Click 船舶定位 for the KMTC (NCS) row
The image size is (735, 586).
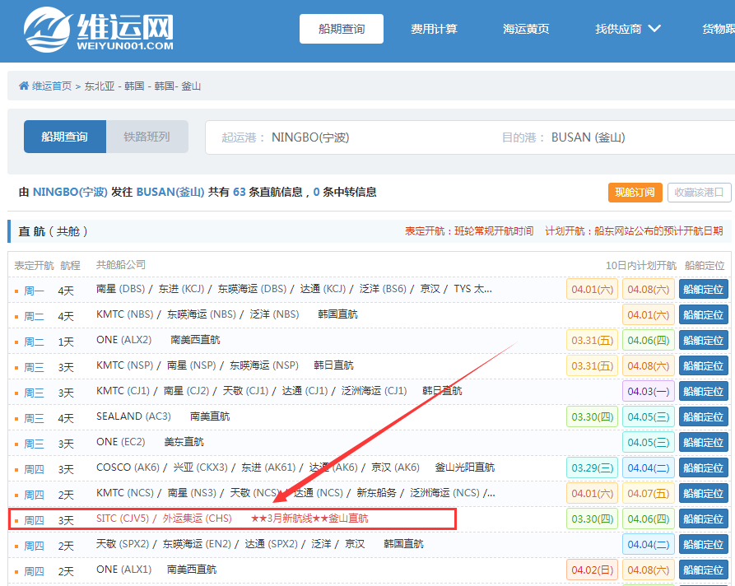tap(703, 494)
